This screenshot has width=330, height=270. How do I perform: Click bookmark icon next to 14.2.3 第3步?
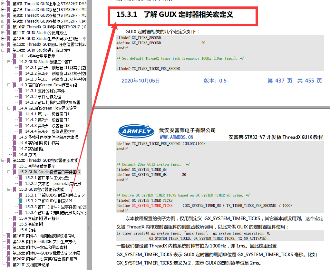tap(21, 79)
